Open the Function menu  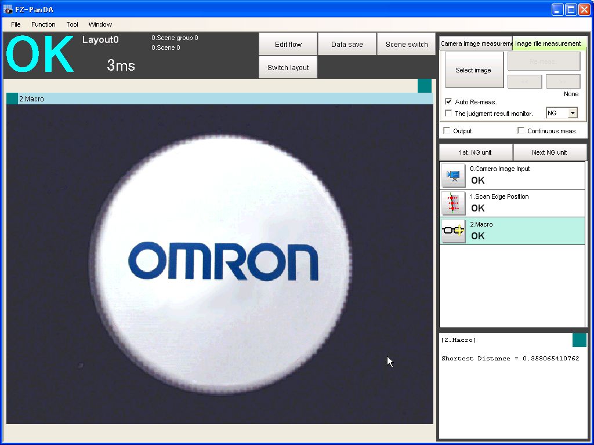coord(43,24)
